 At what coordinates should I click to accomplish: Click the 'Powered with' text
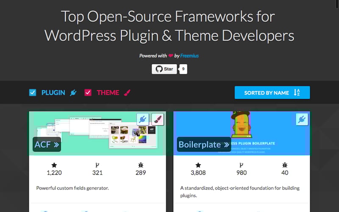click(153, 56)
